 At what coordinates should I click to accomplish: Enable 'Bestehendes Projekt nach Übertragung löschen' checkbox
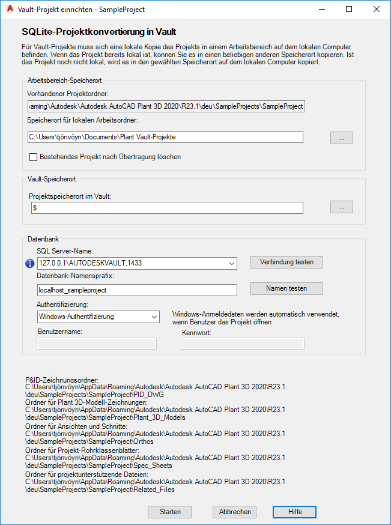pyautogui.click(x=33, y=157)
